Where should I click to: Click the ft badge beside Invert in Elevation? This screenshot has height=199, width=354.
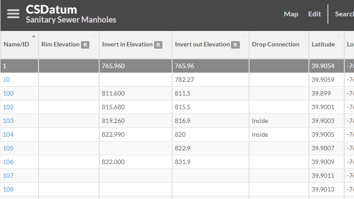(x=158, y=45)
